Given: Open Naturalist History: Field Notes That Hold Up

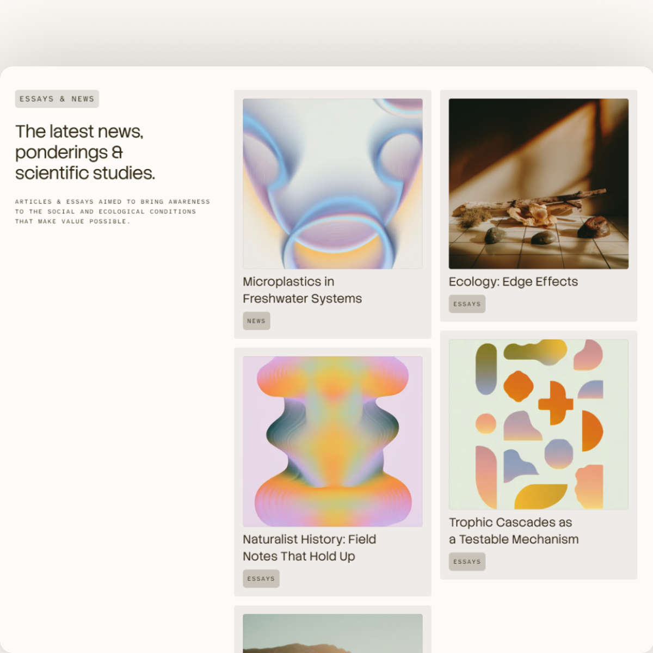Looking at the screenshot, I should (309, 548).
